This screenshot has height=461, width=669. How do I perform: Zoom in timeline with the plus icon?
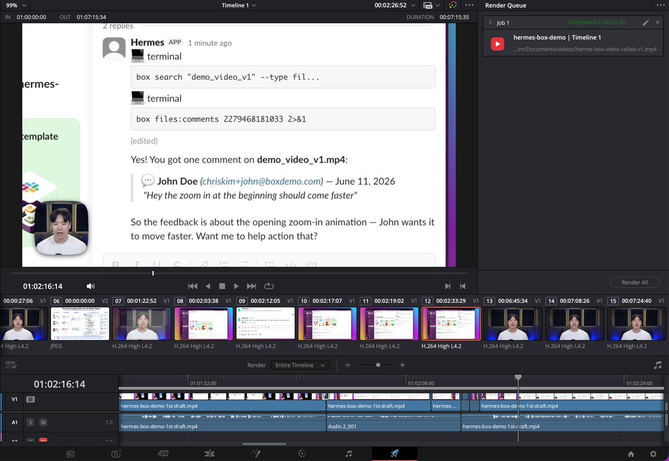pos(403,365)
